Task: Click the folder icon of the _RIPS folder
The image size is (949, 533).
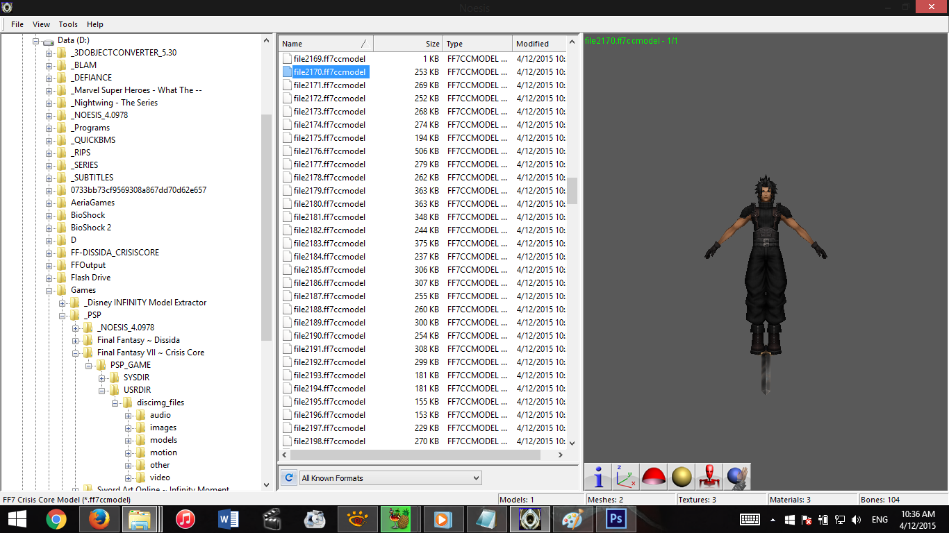Action: pos(62,153)
